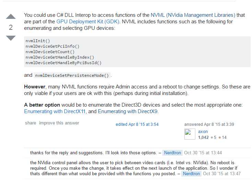Click the Oct 30 '15 at 13:47 comment timestamp
This screenshot has height=180, width=252.
(222, 173)
